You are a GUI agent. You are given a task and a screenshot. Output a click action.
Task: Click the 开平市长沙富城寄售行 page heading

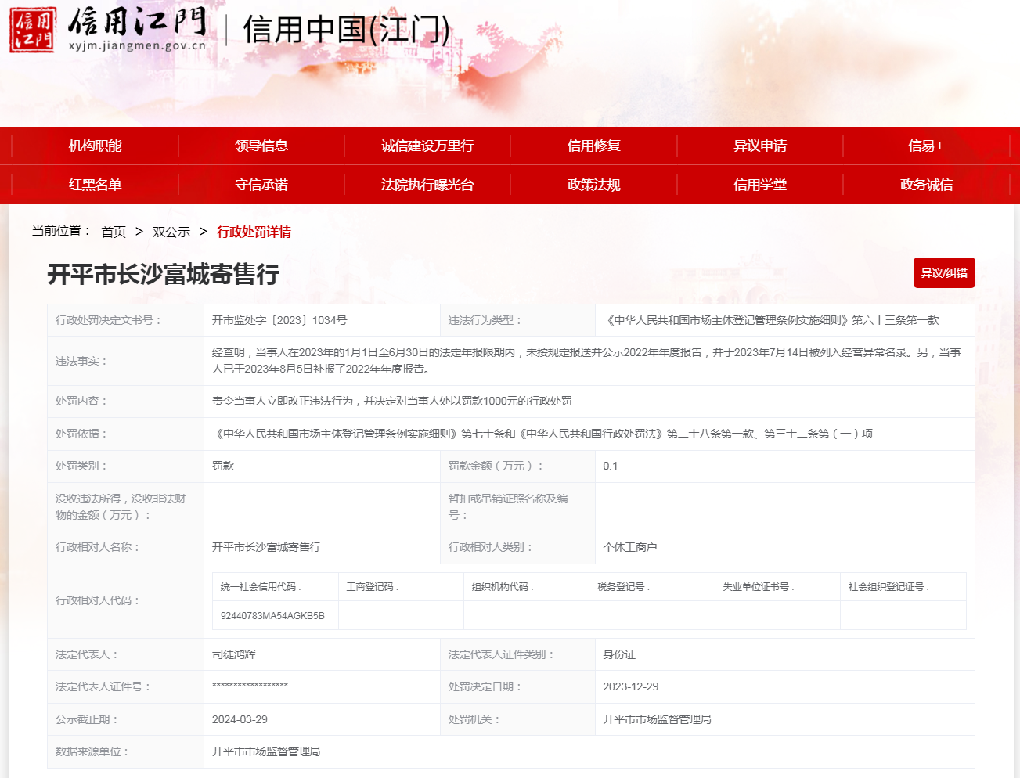[x=163, y=274]
